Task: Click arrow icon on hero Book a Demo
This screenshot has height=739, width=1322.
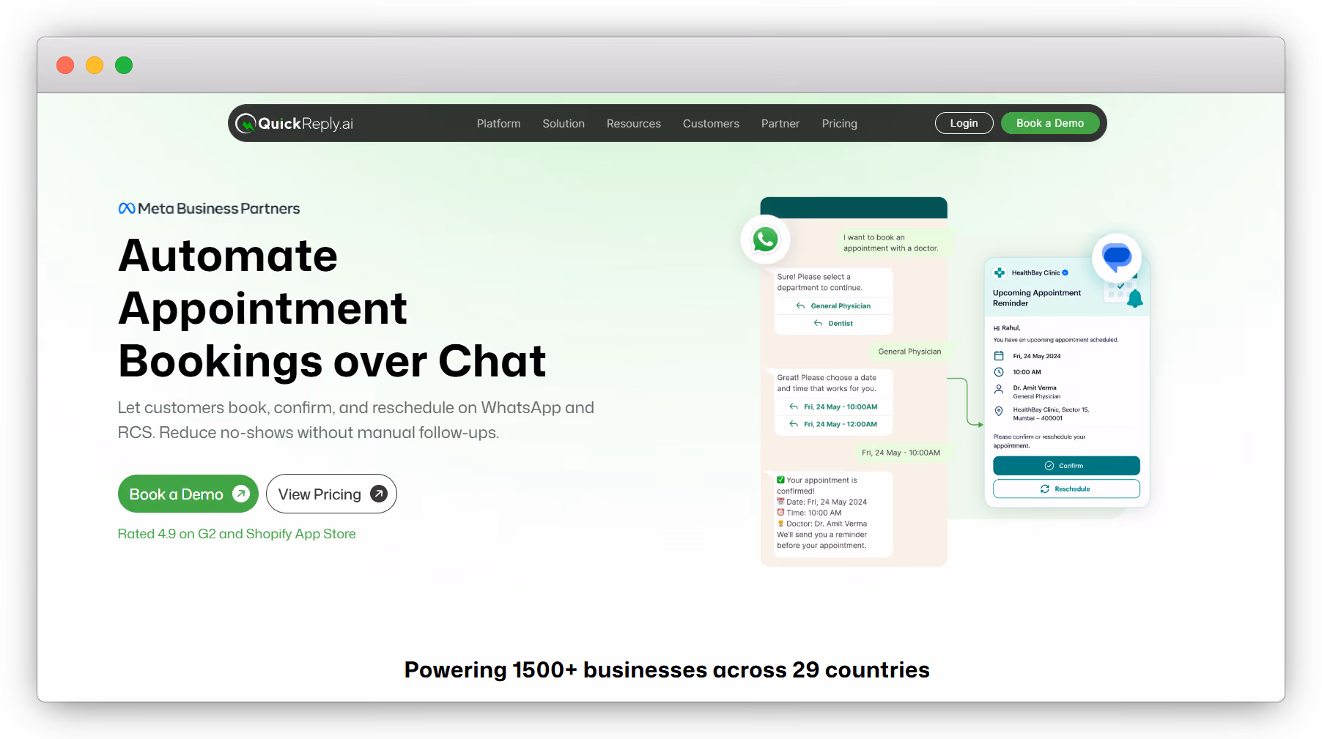Action: [241, 494]
